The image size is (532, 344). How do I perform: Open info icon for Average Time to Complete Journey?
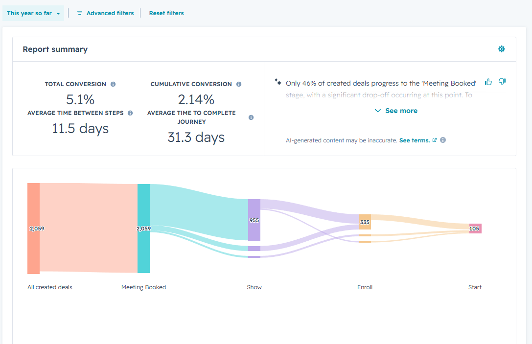(x=251, y=117)
